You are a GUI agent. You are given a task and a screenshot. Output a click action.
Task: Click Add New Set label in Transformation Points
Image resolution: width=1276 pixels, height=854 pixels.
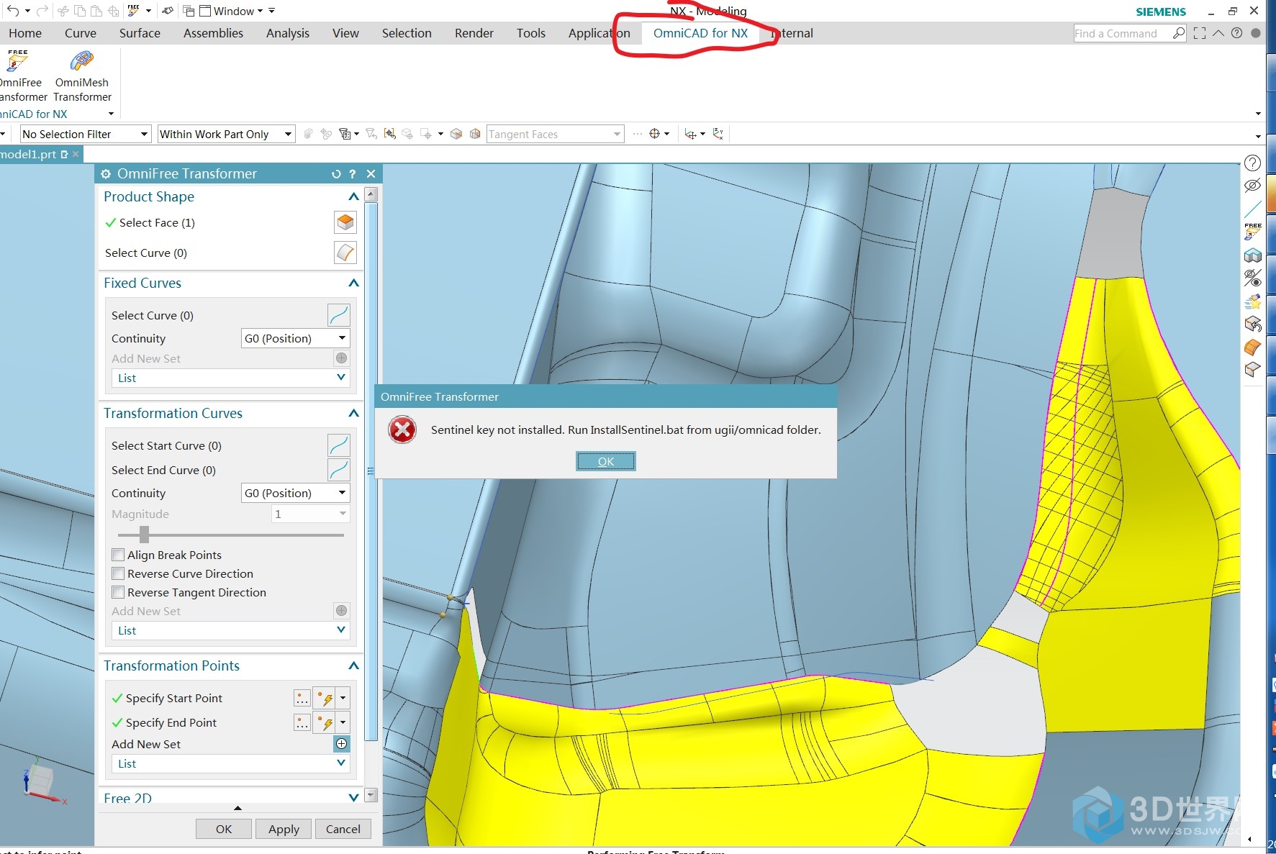pyautogui.click(x=146, y=744)
